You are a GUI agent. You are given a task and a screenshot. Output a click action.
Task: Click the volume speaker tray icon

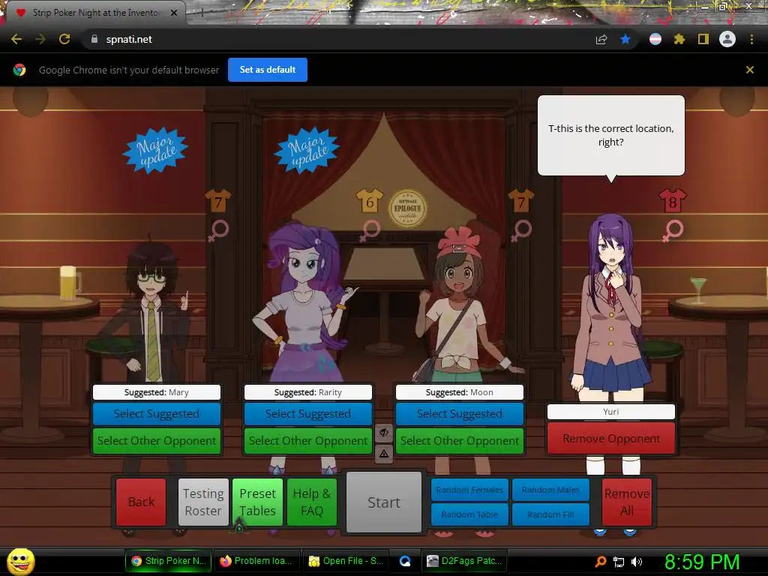tap(637, 562)
